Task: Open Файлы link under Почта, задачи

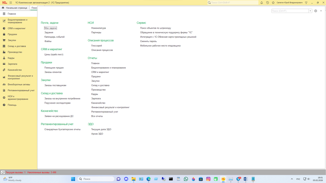Action: [x=48, y=41]
